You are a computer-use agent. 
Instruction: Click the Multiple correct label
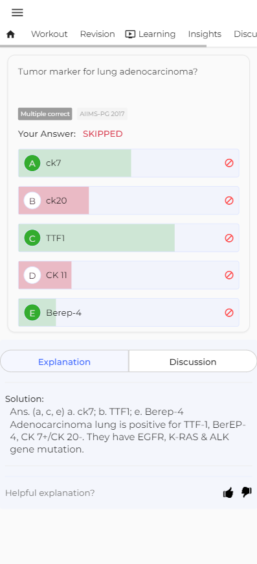[x=45, y=114]
